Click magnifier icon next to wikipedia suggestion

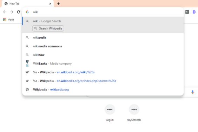coord(27,38)
